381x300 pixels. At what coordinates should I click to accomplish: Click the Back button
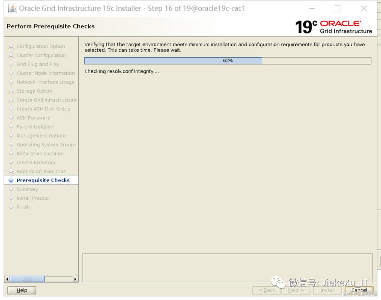[x=267, y=290]
